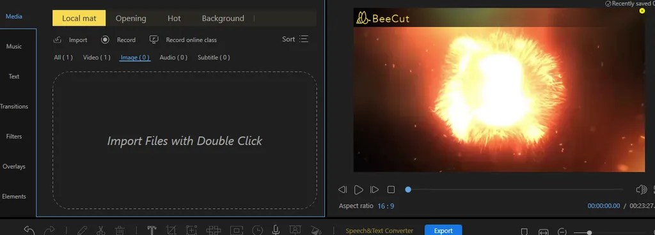Open the Sort list menu

[296, 39]
